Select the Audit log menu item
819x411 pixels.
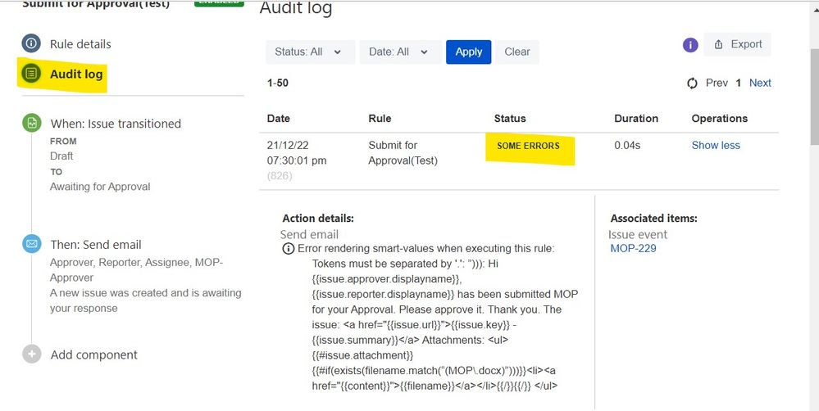(x=76, y=74)
